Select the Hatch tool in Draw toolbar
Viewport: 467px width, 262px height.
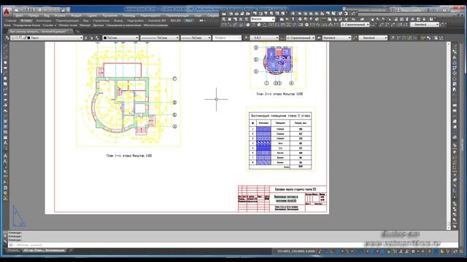click(x=5, y=122)
